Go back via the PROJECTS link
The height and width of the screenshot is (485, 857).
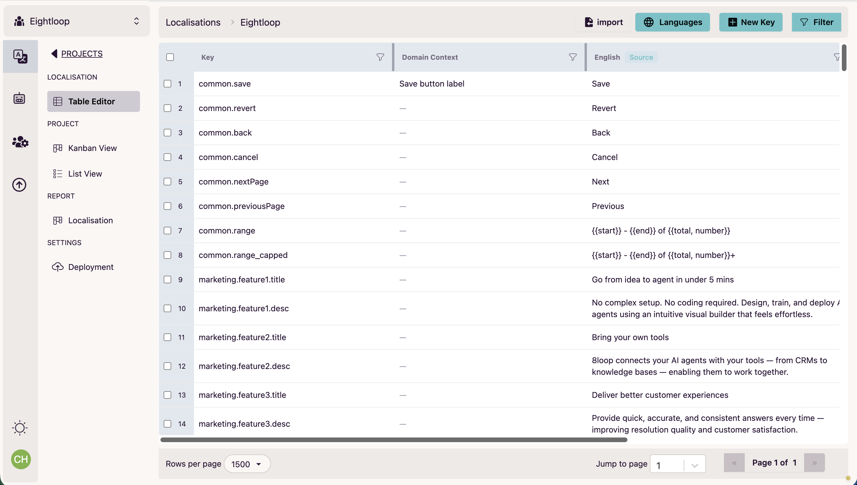point(82,53)
